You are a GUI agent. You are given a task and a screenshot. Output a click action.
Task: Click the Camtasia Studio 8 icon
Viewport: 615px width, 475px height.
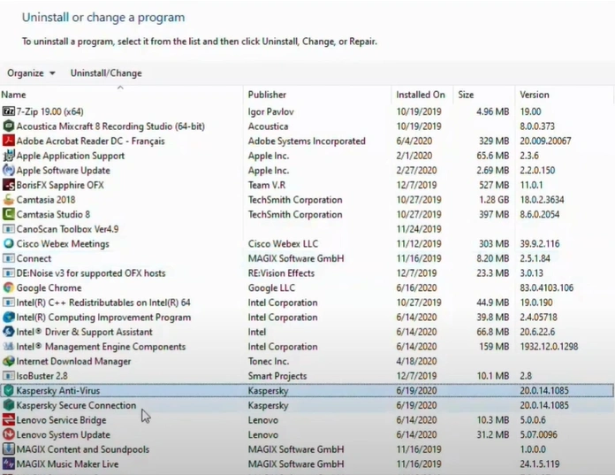pyautogui.click(x=8, y=214)
